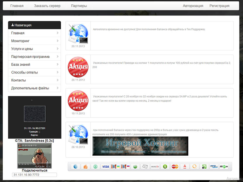This screenshot has width=243, height=182.
Task: Expand the Мониторинг sidebar arrow
Action: pyautogui.click(x=58, y=41)
